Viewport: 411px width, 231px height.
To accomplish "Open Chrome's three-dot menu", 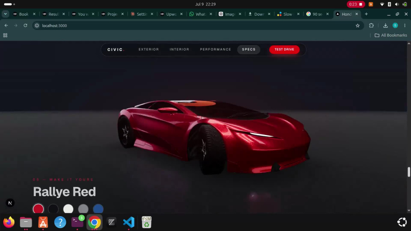I will pyautogui.click(x=405, y=25).
